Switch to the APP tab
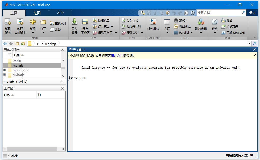 [x=60, y=13]
